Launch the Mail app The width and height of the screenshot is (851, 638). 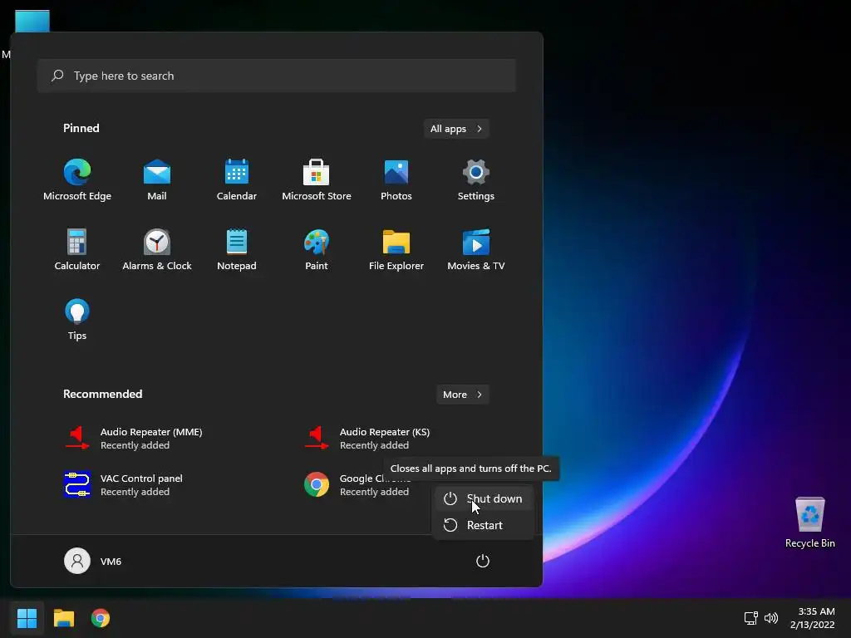(x=157, y=180)
